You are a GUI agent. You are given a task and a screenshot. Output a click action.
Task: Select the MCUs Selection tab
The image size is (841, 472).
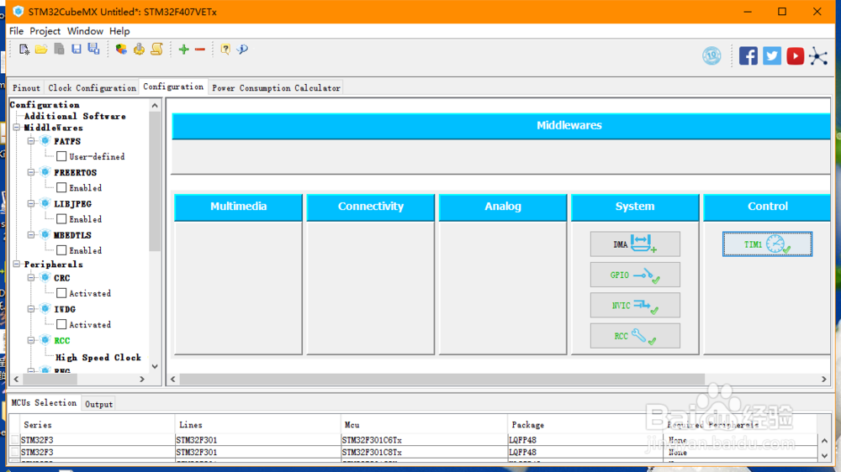point(44,403)
